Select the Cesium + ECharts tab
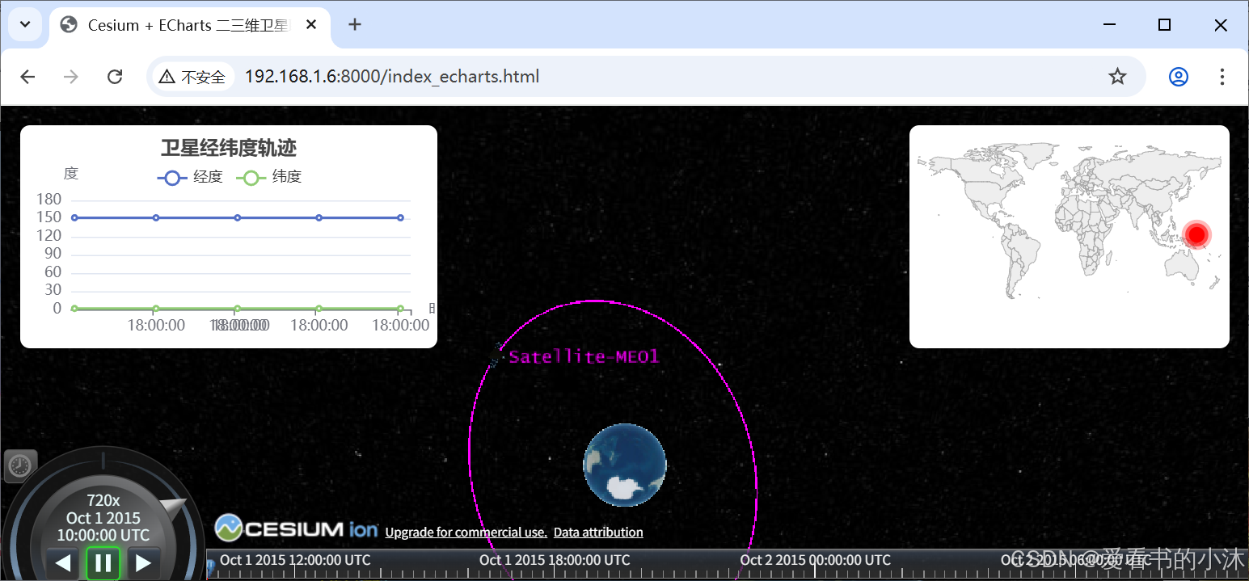Screen dimensions: 1249x581 pyautogui.click(x=190, y=25)
